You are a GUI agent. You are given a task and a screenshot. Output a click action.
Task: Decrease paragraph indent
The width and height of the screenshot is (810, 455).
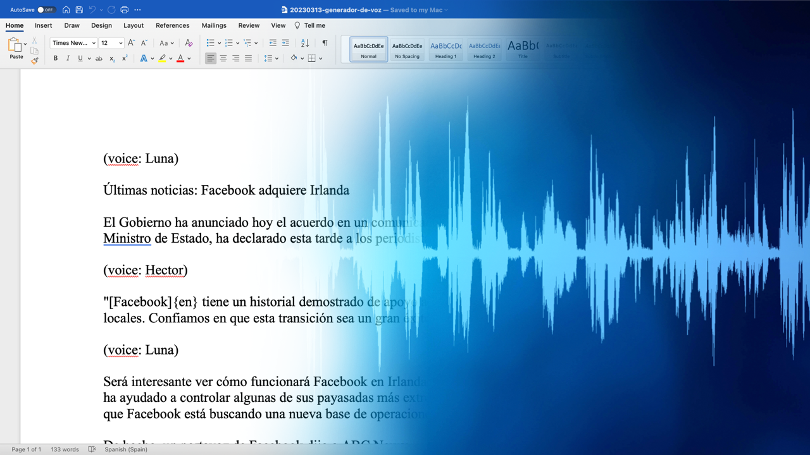coord(273,43)
